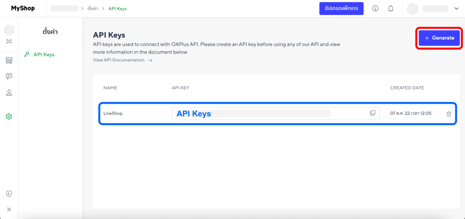Image resolution: width=465 pixels, height=219 pixels.
Task: Expand the sidebar with double-chevron icon
Action: pyautogui.click(x=9, y=209)
